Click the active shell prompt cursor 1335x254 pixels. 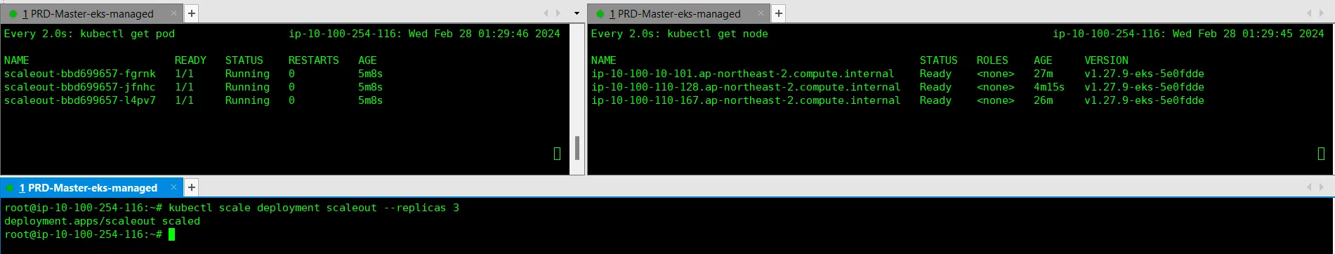(171, 234)
